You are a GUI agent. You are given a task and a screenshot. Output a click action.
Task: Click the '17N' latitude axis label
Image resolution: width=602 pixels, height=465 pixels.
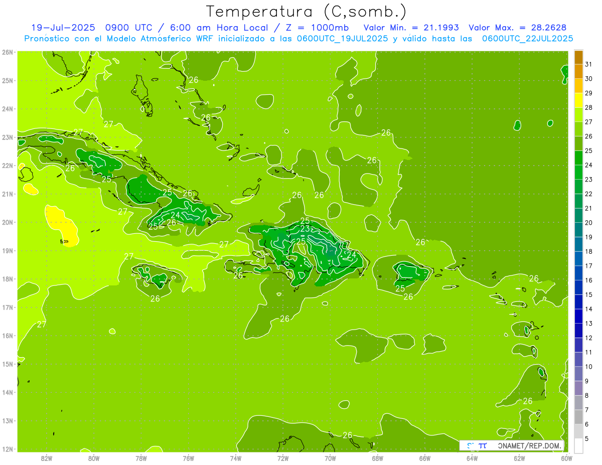[7, 307]
